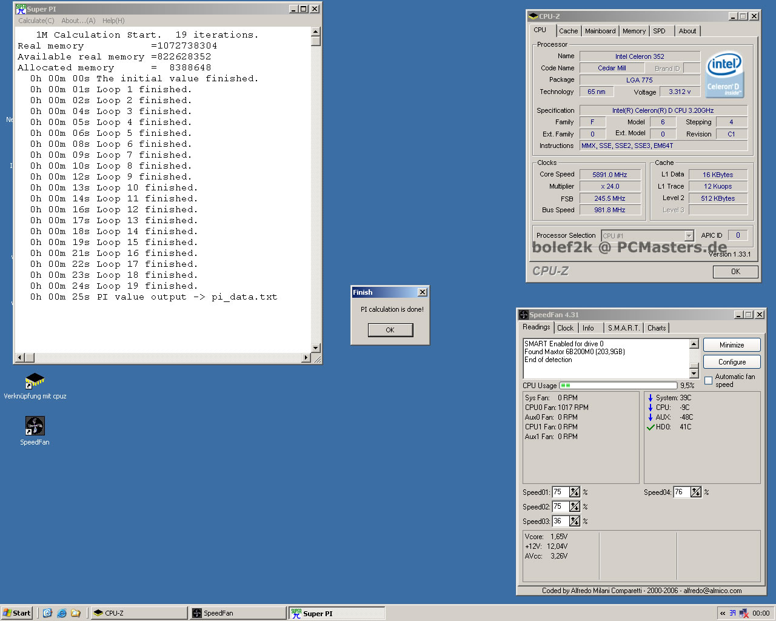The height and width of the screenshot is (621, 776).
Task: Click the OK button in CPU-Z
Action: pyautogui.click(x=735, y=272)
